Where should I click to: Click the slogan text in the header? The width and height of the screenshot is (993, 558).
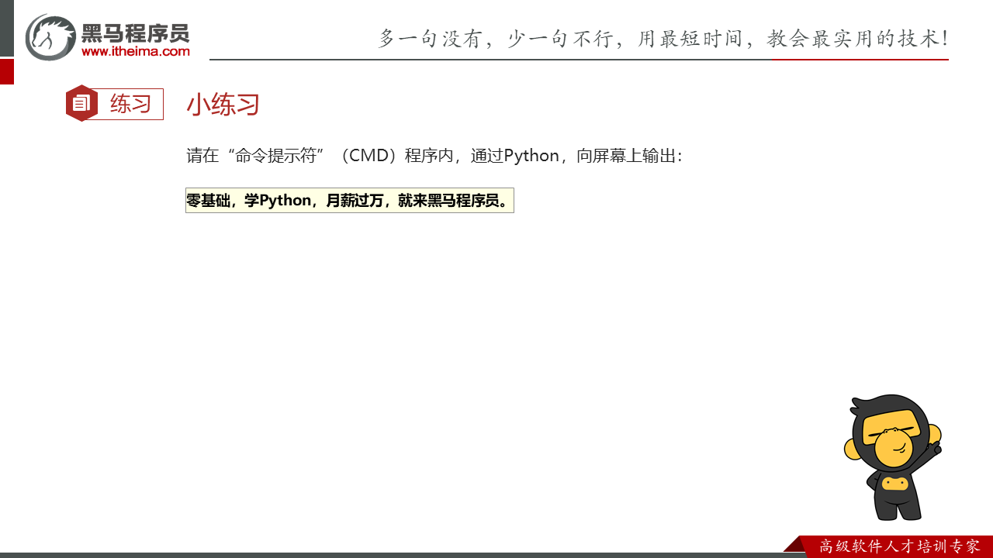663,38
